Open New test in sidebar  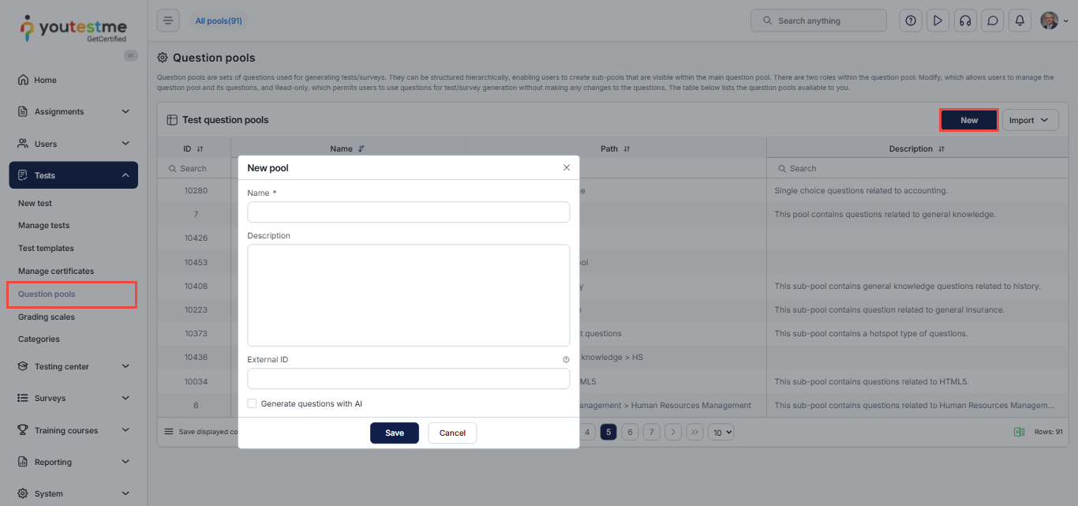point(36,203)
